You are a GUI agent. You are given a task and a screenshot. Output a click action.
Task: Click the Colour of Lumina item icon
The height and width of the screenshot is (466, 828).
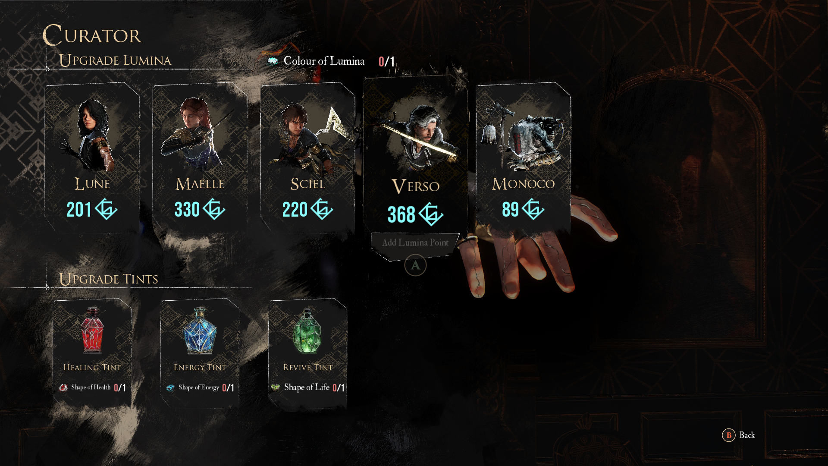pos(273,61)
